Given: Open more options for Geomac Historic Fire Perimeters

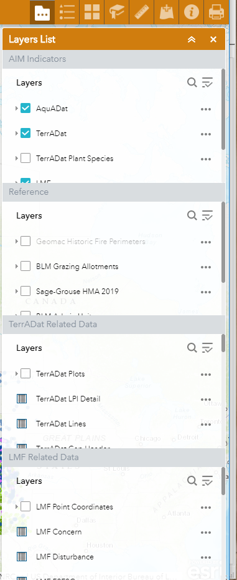Looking at the screenshot, I should click(206, 242).
